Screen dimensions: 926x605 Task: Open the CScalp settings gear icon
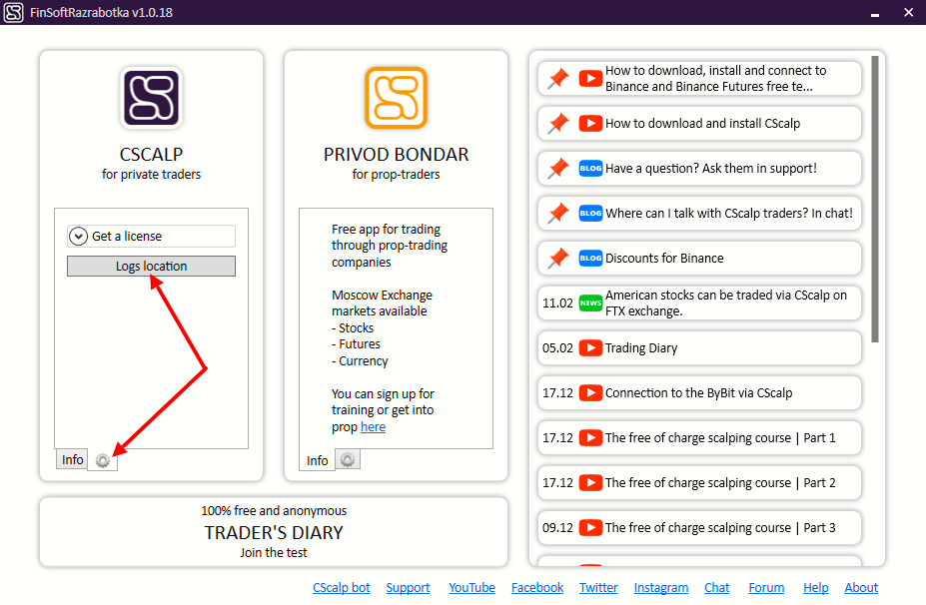click(x=103, y=460)
